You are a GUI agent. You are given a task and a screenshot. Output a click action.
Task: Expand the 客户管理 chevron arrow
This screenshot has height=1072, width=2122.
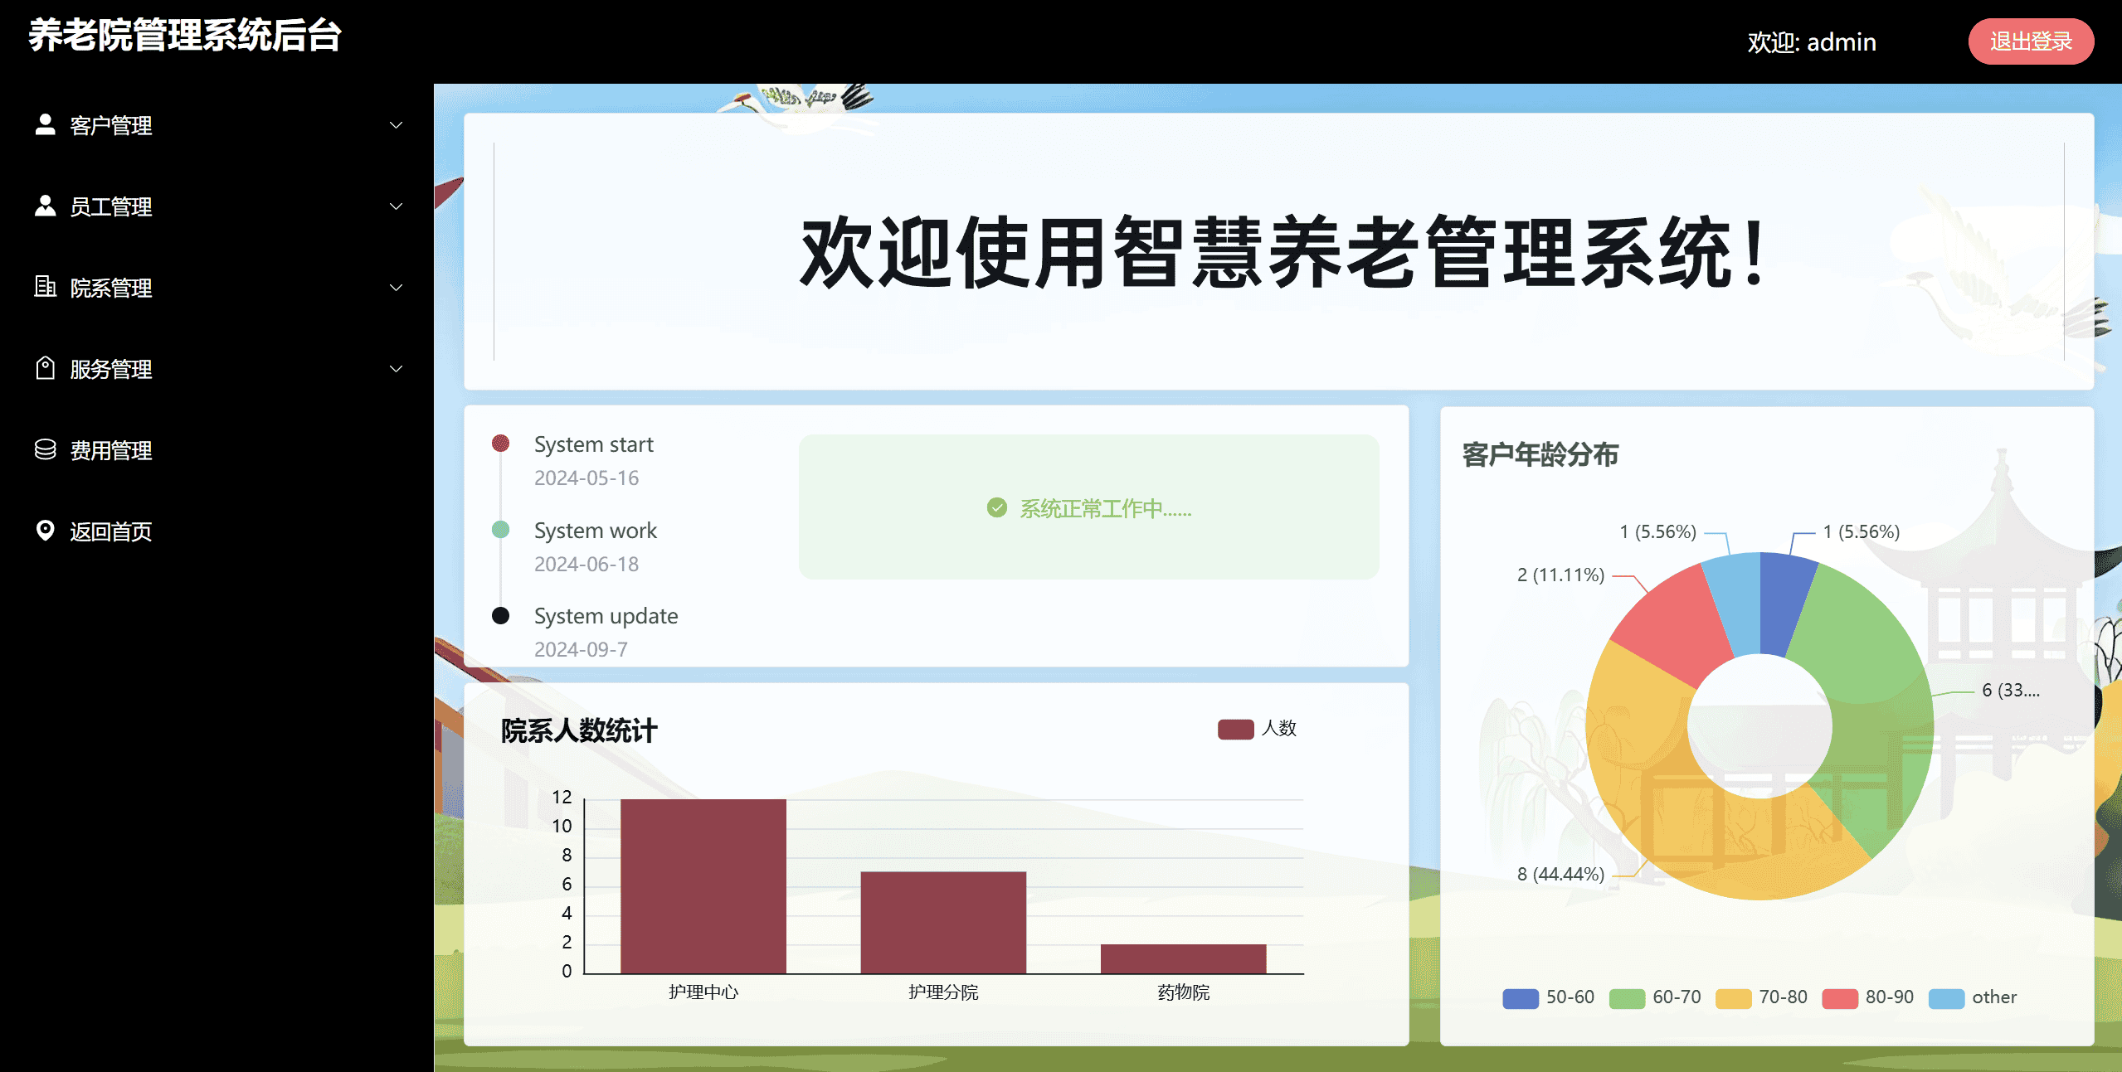[x=396, y=125]
